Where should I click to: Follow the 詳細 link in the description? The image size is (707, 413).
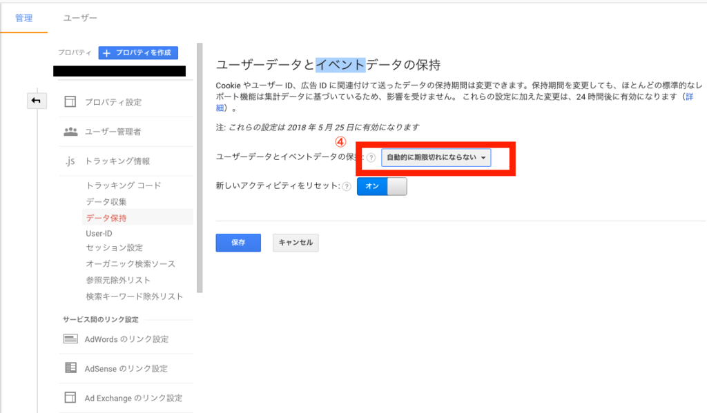tap(689, 97)
